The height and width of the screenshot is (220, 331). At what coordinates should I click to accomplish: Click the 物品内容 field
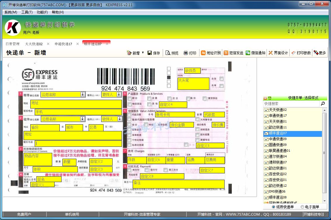click(x=38, y=159)
